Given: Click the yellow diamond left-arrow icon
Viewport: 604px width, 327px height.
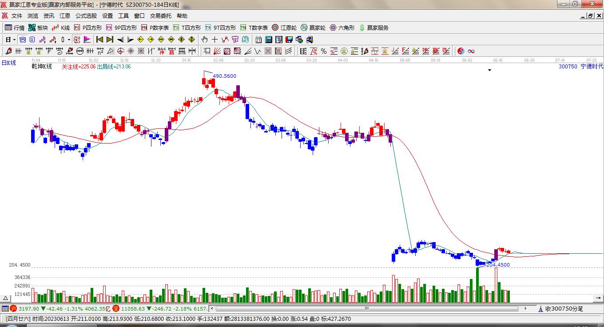Looking at the screenshot, I should [x=141, y=40].
